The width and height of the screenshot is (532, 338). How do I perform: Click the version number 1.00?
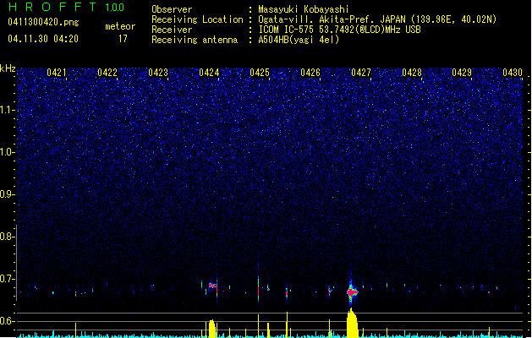115,8
